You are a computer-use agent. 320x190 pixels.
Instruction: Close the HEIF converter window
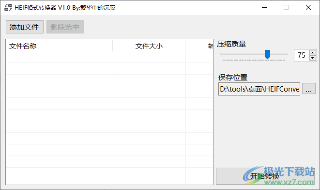[308, 8]
